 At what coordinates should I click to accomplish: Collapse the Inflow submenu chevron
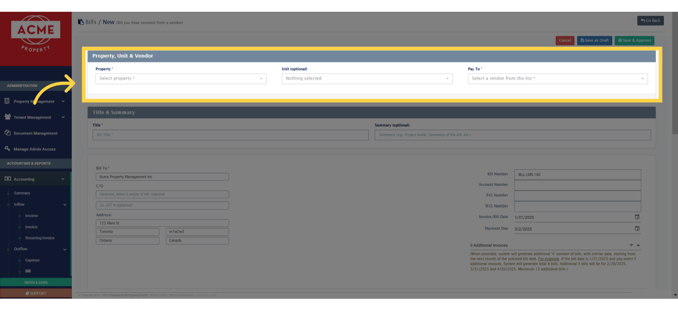click(x=65, y=204)
